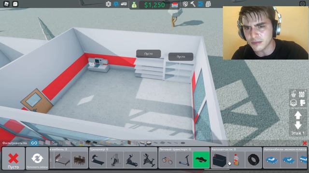Viewport: 309px width, 173px height.
Task: Go down one floor with the down arrow
Action: pos(298,125)
